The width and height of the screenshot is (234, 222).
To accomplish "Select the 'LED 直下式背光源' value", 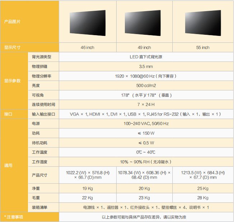I will pyautogui.click(x=146, y=57).
